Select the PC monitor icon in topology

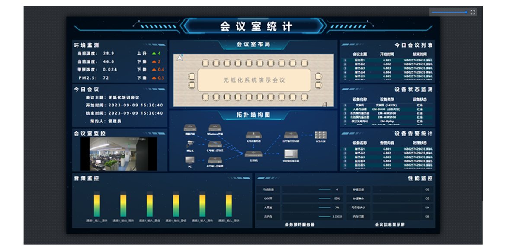point(189,160)
